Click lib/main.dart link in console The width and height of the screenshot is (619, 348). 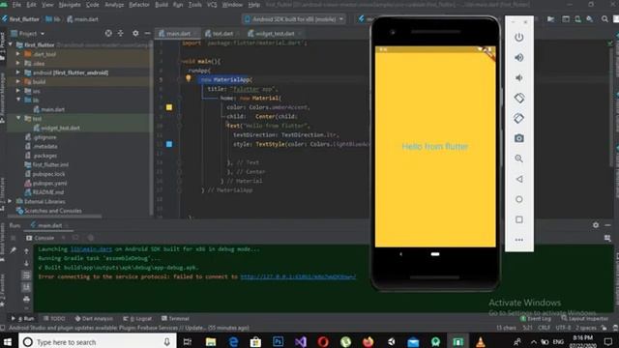[91, 249]
